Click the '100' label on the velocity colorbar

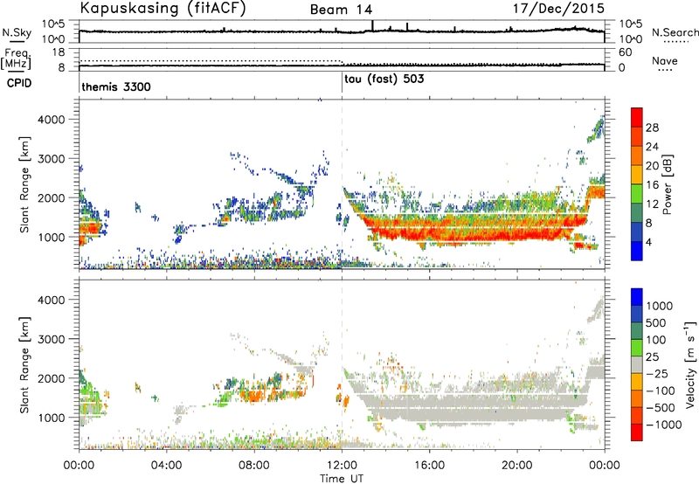pyautogui.click(x=656, y=340)
